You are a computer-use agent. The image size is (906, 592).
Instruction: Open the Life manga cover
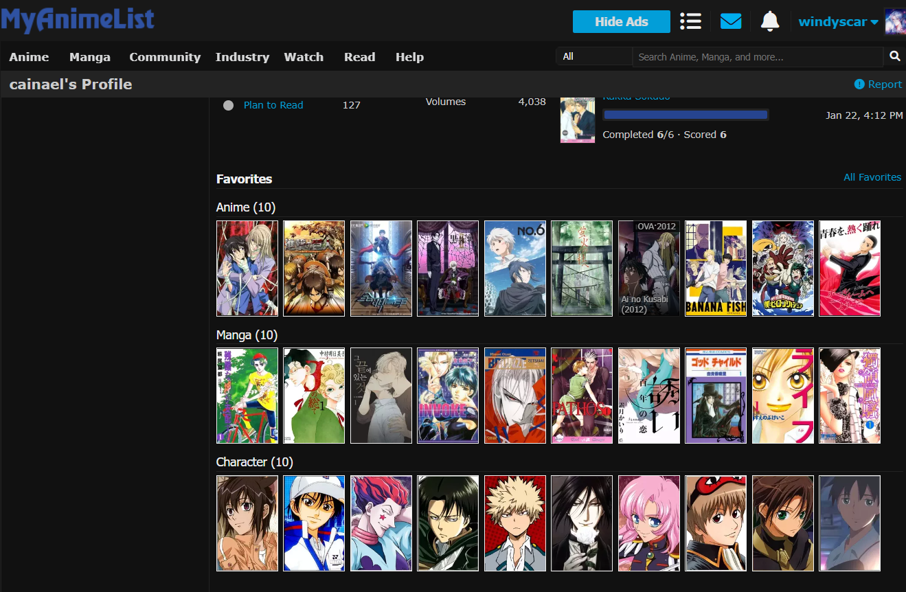(x=783, y=396)
